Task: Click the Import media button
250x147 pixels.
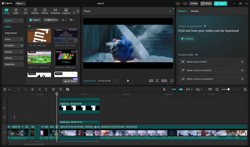Action: coord(35,20)
